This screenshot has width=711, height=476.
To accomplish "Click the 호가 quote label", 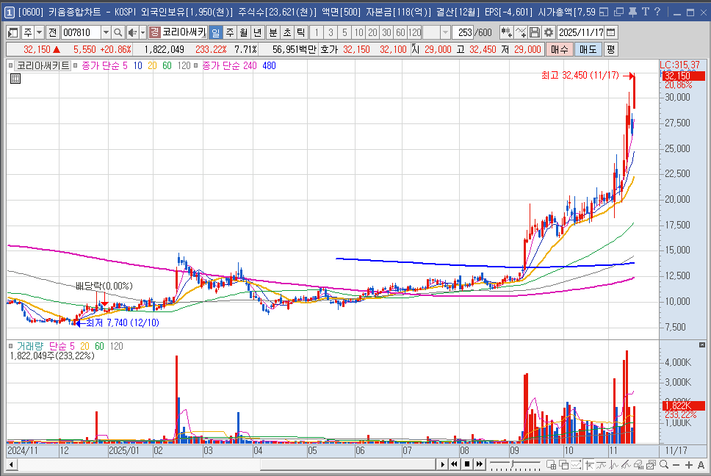I will click(x=330, y=49).
